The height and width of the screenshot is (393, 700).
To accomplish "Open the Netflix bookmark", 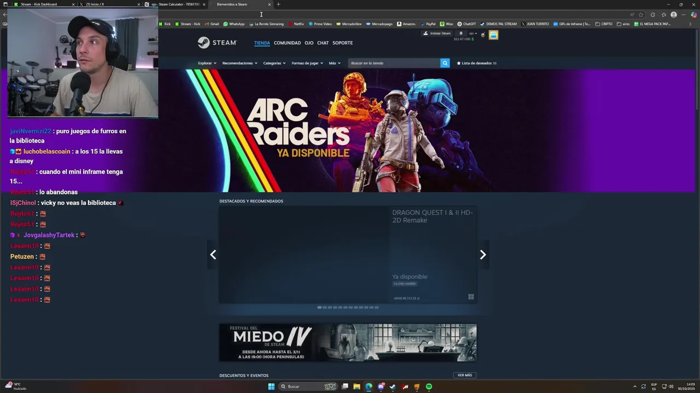I will [x=296, y=24].
